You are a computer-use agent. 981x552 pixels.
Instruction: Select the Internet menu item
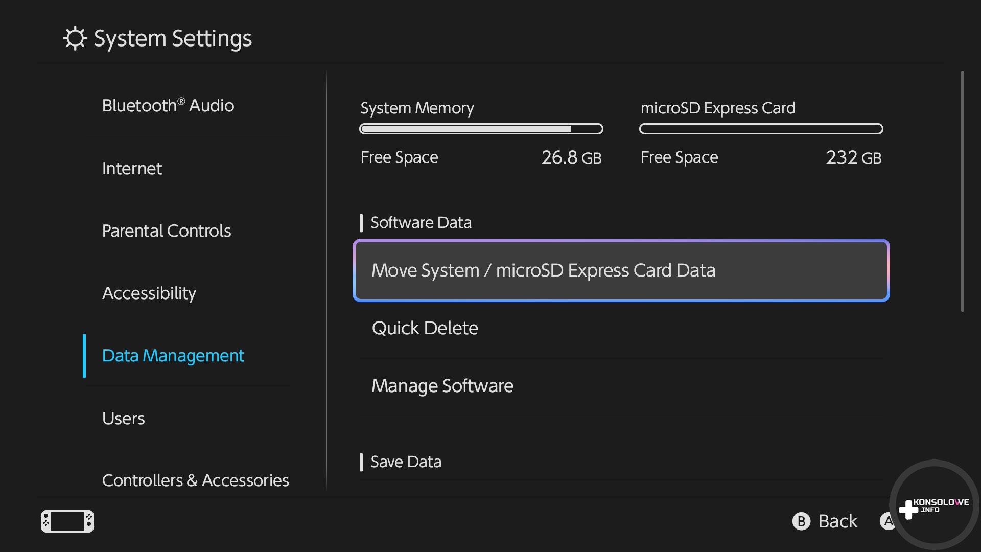pos(132,169)
